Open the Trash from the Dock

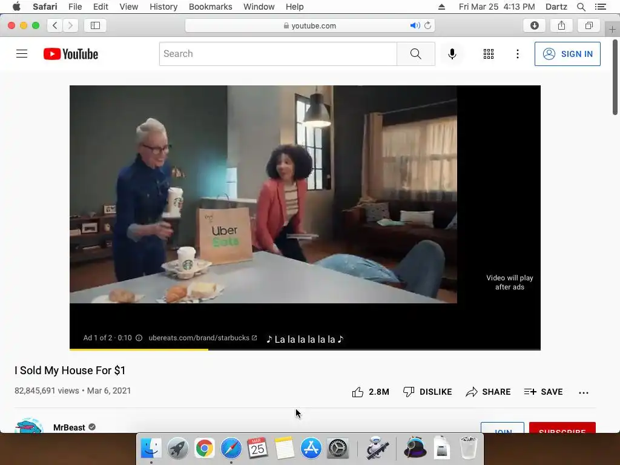(x=468, y=448)
